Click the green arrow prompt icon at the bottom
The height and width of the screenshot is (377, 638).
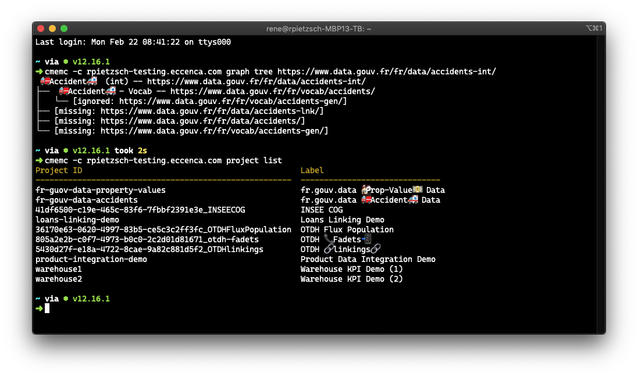coord(39,308)
